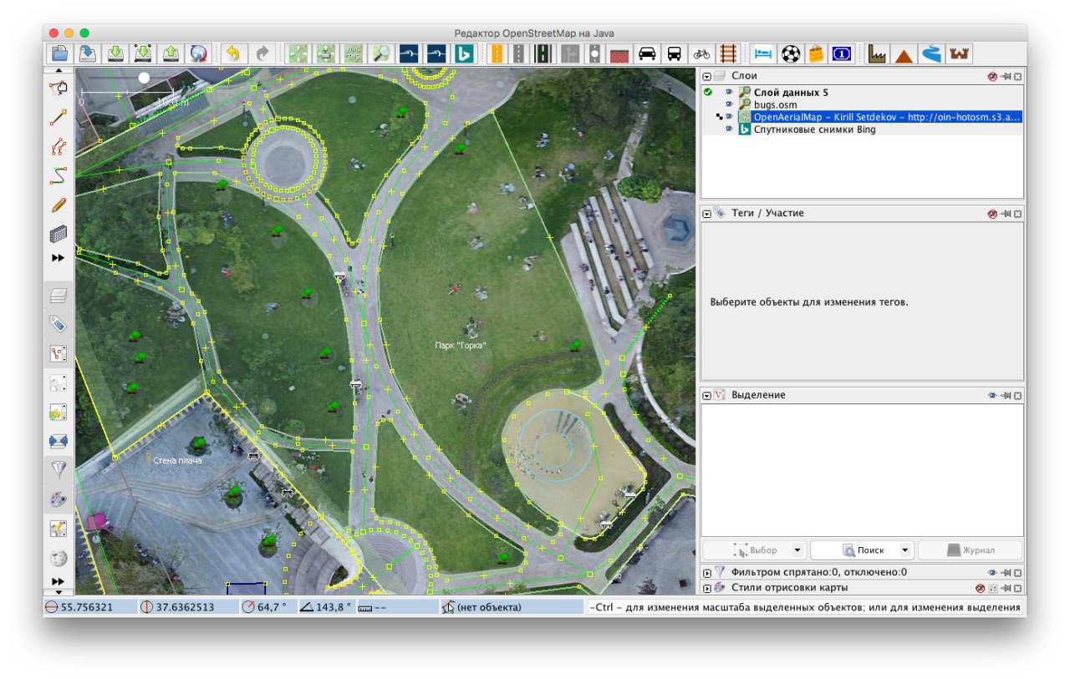Toggle the conflicts panel blue arrows button
1070x679 pixels.
tap(59, 441)
